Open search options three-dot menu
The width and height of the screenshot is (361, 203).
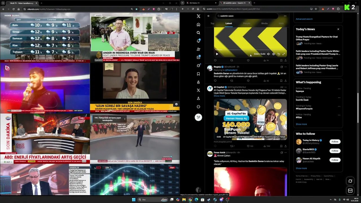[285, 16]
